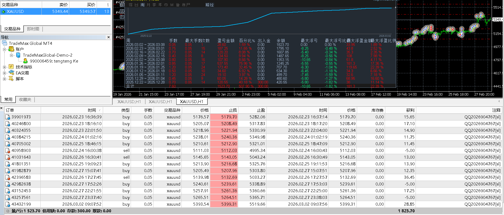504x215 pixels.
Task: Expand the EA交易 tree node
Action: pyautogui.click(x=4, y=73)
